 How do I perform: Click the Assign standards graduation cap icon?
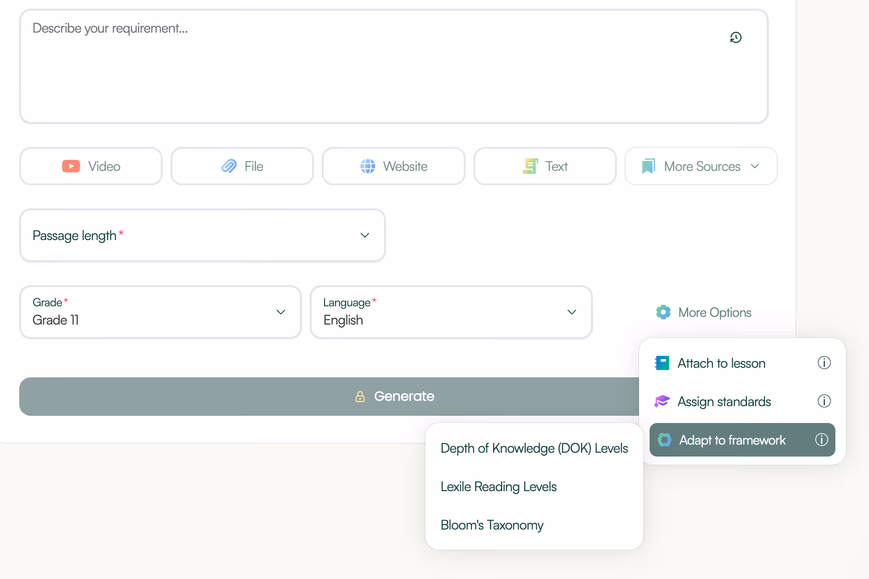662,401
